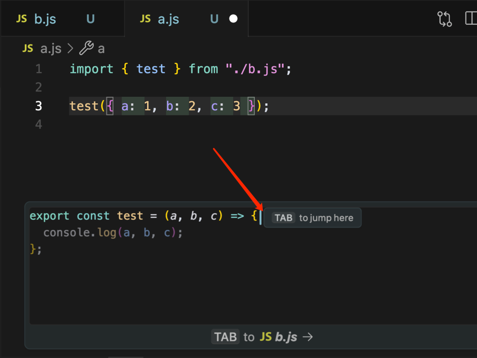Click the unsaved-changes dot on a.js tab

tap(234, 19)
